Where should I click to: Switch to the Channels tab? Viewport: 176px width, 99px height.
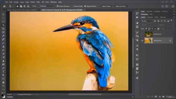pyautogui.click(x=150, y=17)
